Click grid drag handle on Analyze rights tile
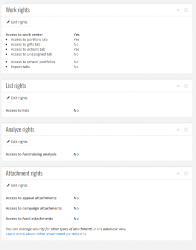Screen dimensions: 196x250 [186, 129]
